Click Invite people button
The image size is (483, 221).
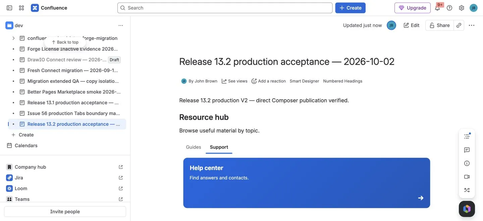pyautogui.click(x=65, y=212)
